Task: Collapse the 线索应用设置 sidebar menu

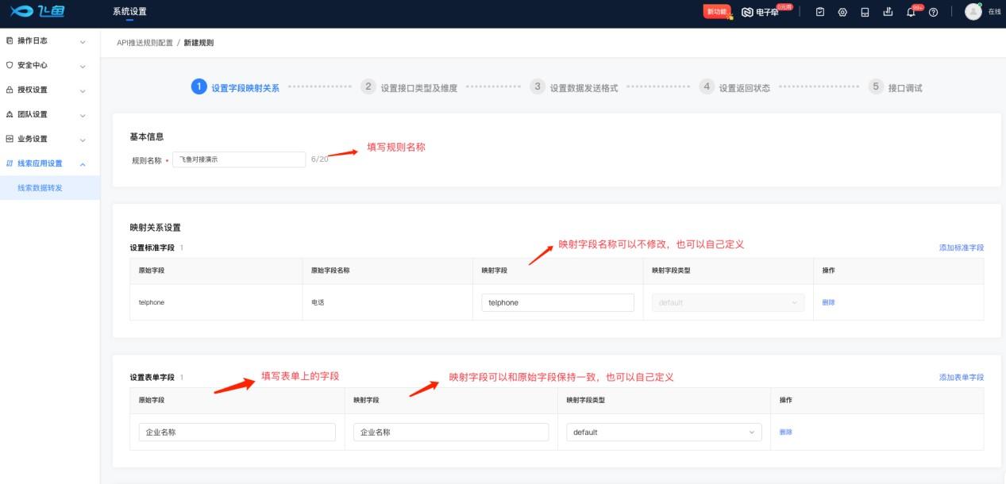Action: pos(49,163)
